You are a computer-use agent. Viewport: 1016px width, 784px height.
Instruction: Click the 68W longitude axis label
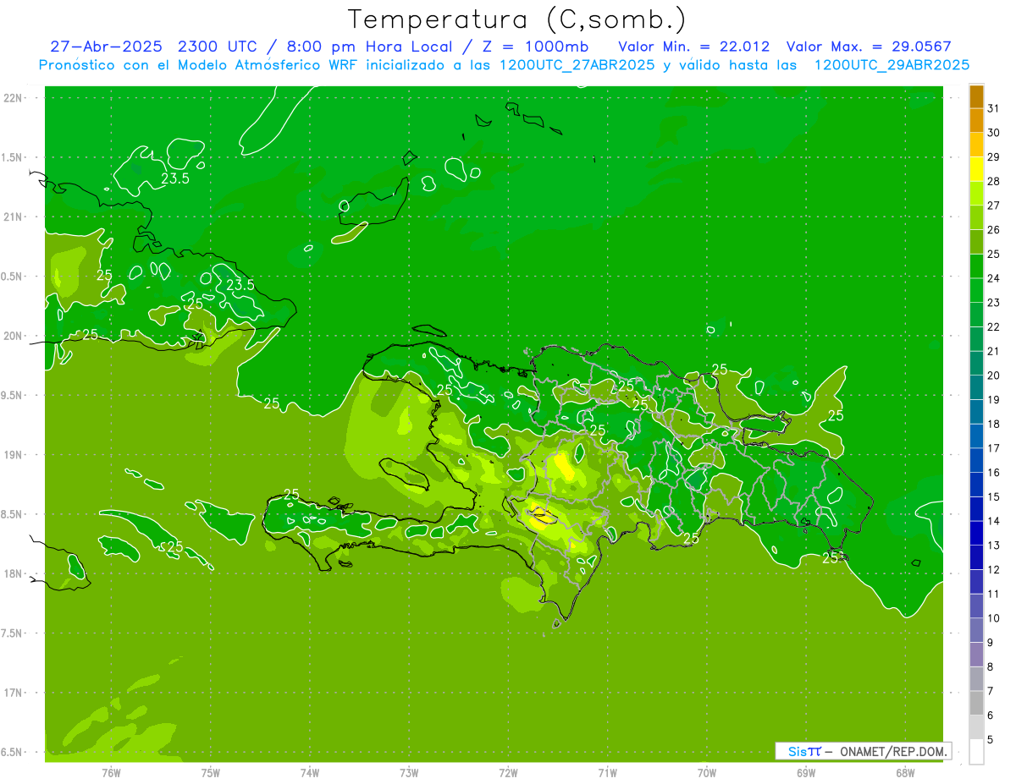pos(905,773)
